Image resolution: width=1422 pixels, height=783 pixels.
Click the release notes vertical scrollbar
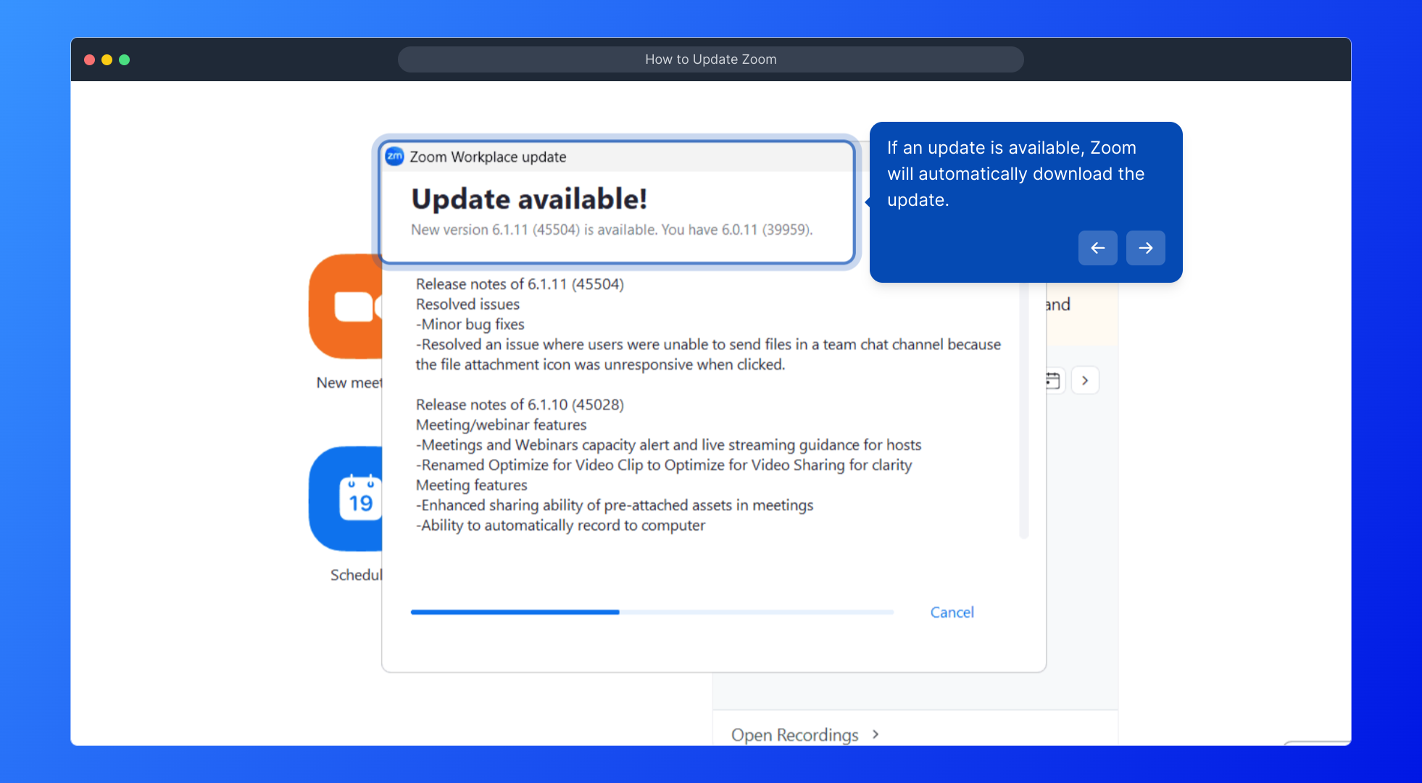[1023, 410]
